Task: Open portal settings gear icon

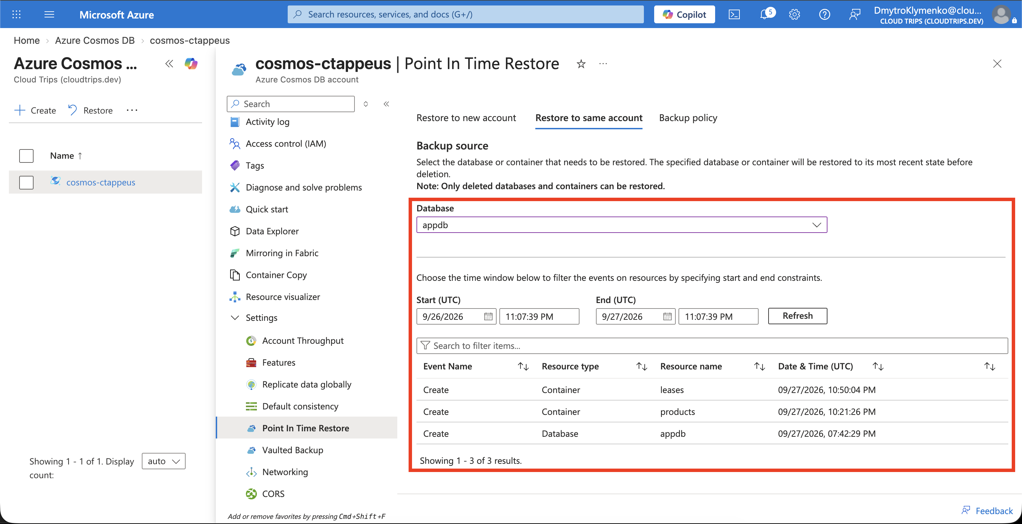Action: pyautogui.click(x=794, y=15)
